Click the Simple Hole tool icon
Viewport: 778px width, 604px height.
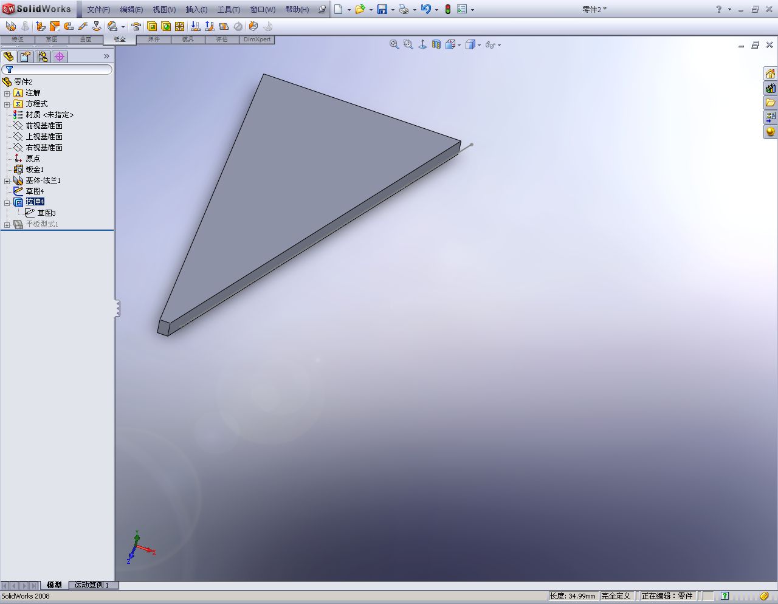click(x=166, y=26)
